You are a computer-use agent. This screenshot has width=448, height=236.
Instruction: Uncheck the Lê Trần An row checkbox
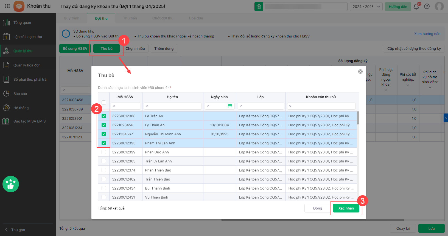click(104, 116)
